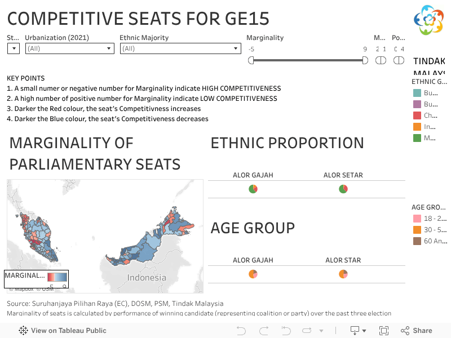Open the Download icon in the toolbar
The image size is (451, 338).
pyautogui.click(x=353, y=331)
